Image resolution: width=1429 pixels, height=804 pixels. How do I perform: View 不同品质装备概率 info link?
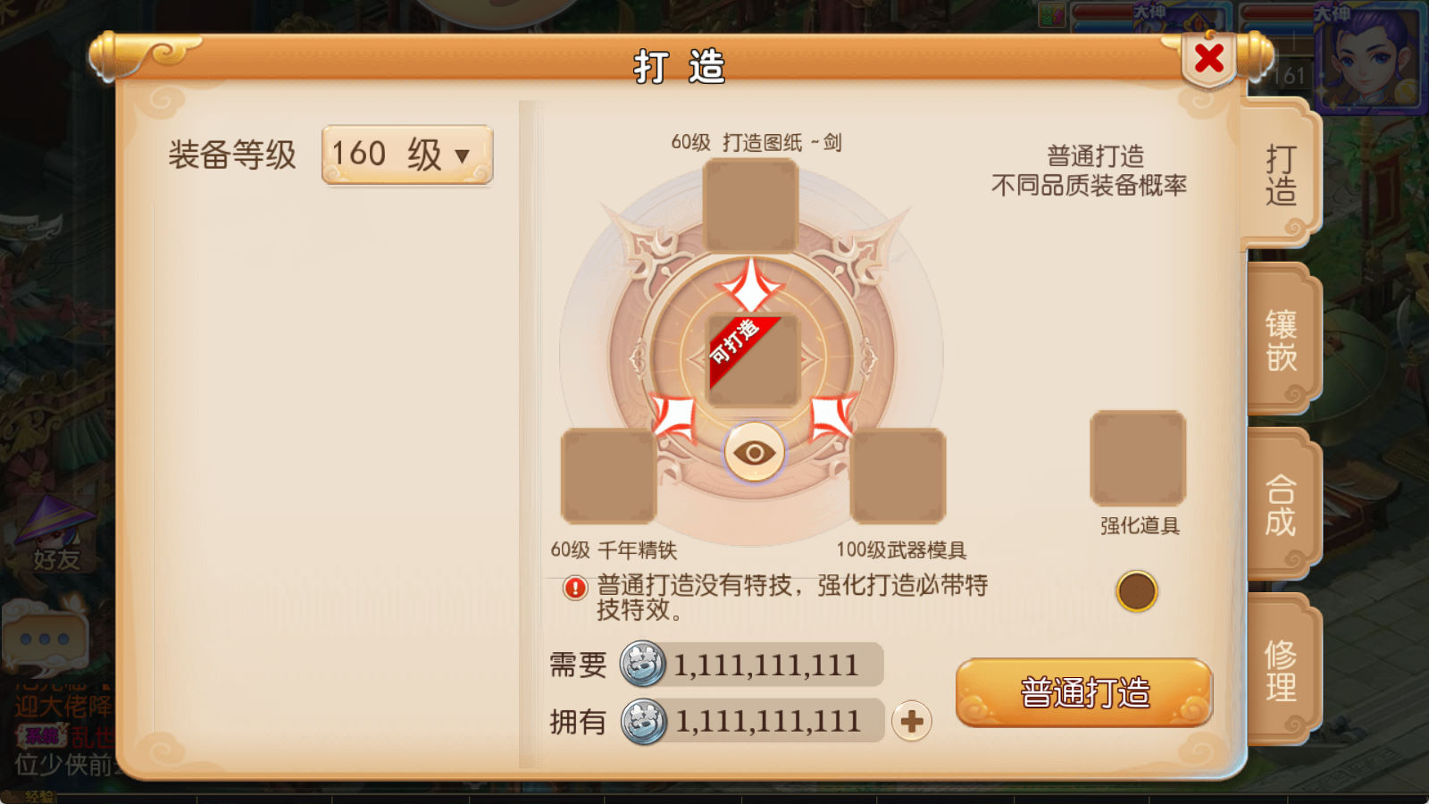1089,185
